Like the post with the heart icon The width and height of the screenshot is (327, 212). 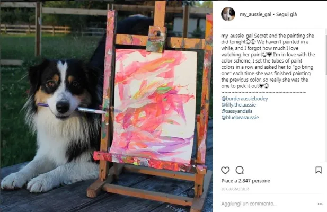[225, 170]
